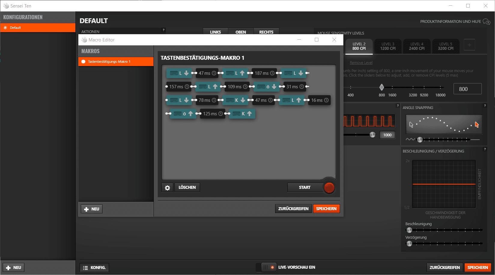
Task: Click the Angle Snapping help question mark
Action: click(x=484, y=106)
